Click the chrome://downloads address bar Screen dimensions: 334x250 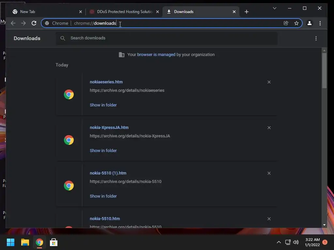click(172, 23)
